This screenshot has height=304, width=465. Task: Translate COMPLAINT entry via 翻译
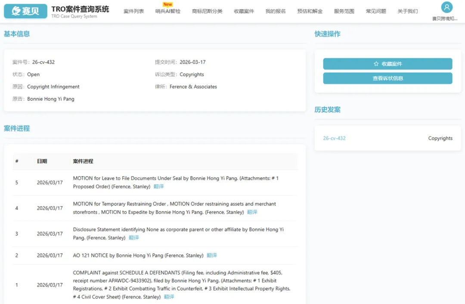[x=169, y=297]
